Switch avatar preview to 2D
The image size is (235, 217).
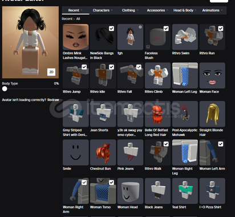pyautogui.click(x=51, y=72)
